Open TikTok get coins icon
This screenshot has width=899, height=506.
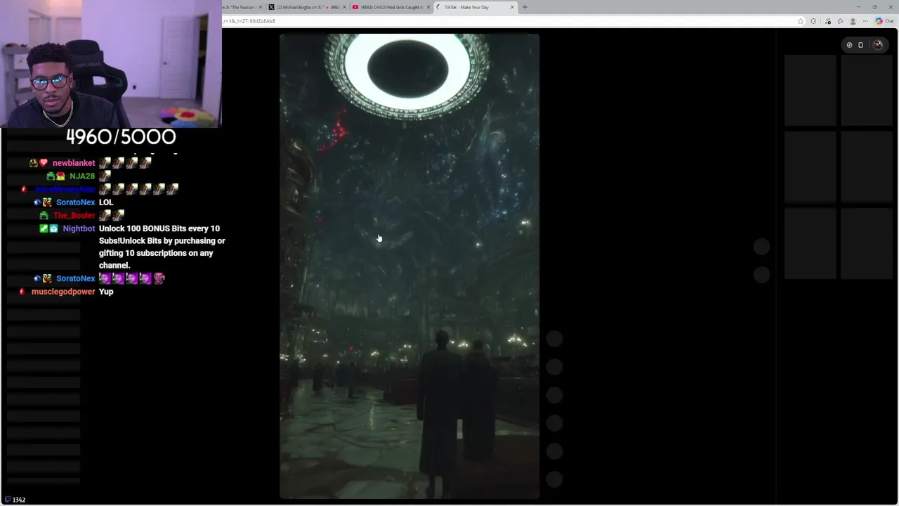[860, 45]
